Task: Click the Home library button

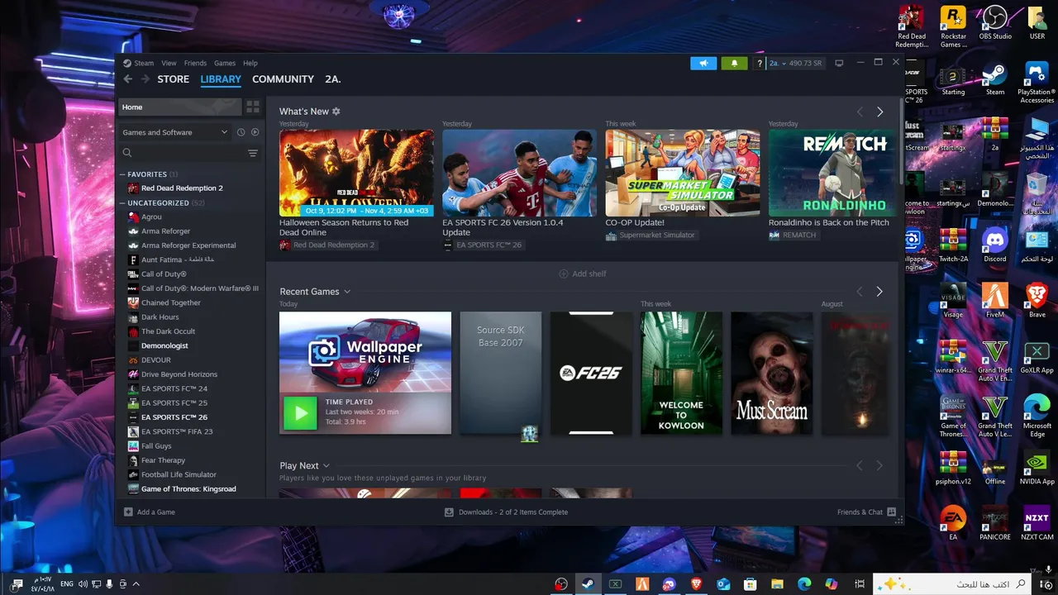Action: tap(179, 107)
